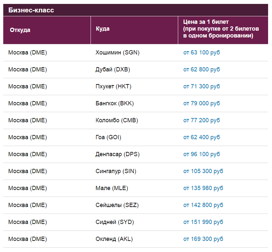Viewport: 272px width, 252px height.
Task: Select the Сингапур (SIN) destination cell
Action: [116, 171]
